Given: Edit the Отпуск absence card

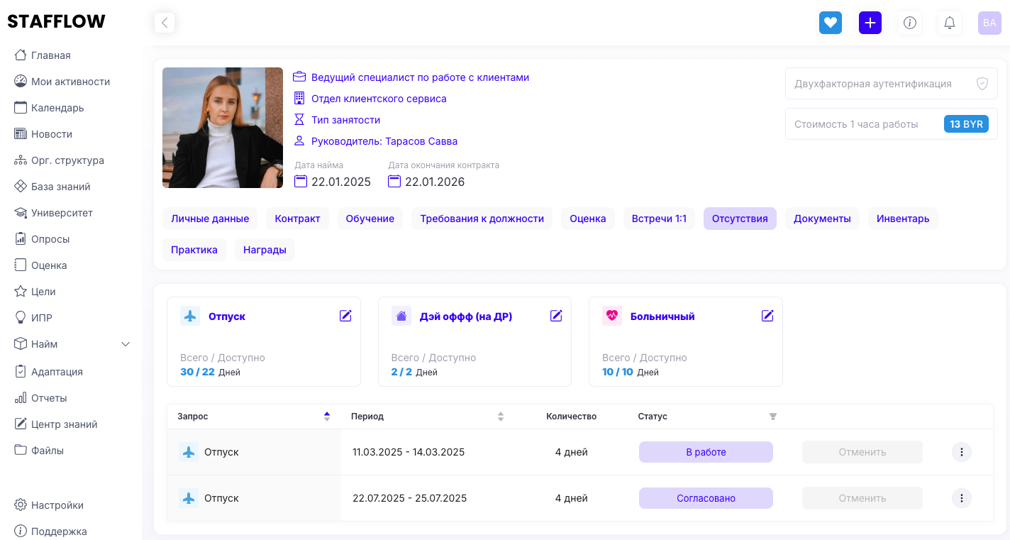Looking at the screenshot, I should click(345, 316).
